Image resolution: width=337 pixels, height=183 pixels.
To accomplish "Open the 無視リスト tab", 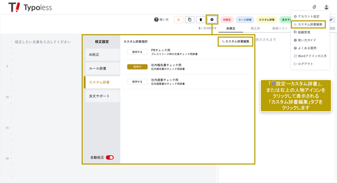I will click(280, 28).
